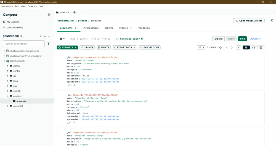Click the Find button
The height and width of the screenshot is (146, 276).
pos(242,39)
